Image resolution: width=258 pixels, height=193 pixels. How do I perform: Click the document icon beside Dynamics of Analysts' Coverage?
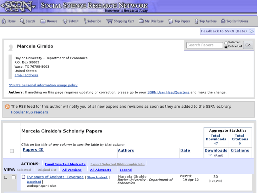click(23, 177)
